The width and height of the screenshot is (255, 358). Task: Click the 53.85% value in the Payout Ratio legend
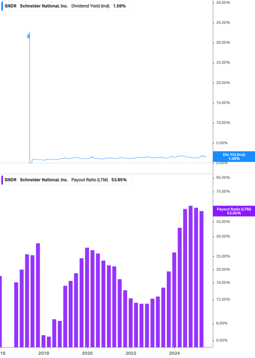(x=119, y=180)
